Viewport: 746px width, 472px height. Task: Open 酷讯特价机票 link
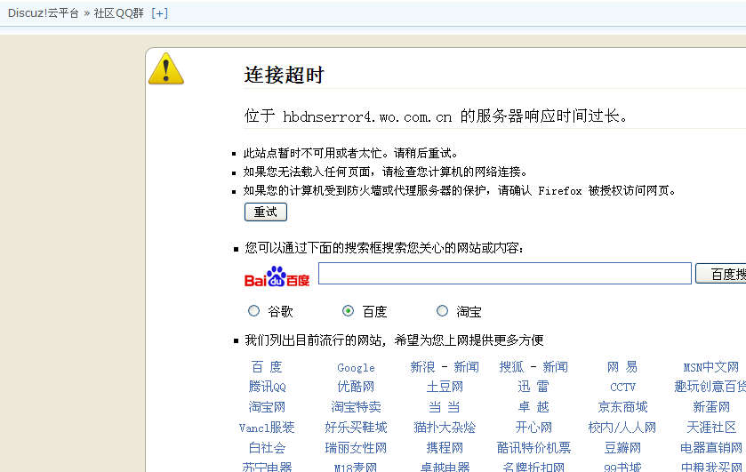533,448
